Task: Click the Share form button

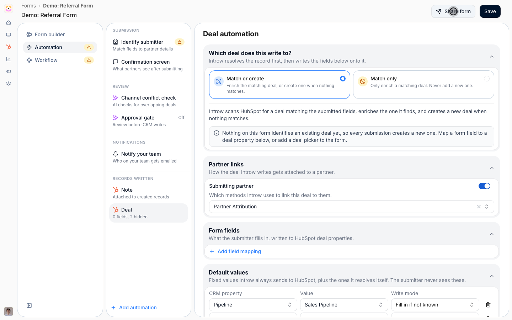Action: point(453,11)
